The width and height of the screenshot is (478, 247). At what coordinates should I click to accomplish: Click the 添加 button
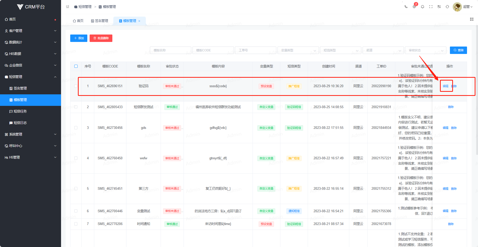(79, 38)
